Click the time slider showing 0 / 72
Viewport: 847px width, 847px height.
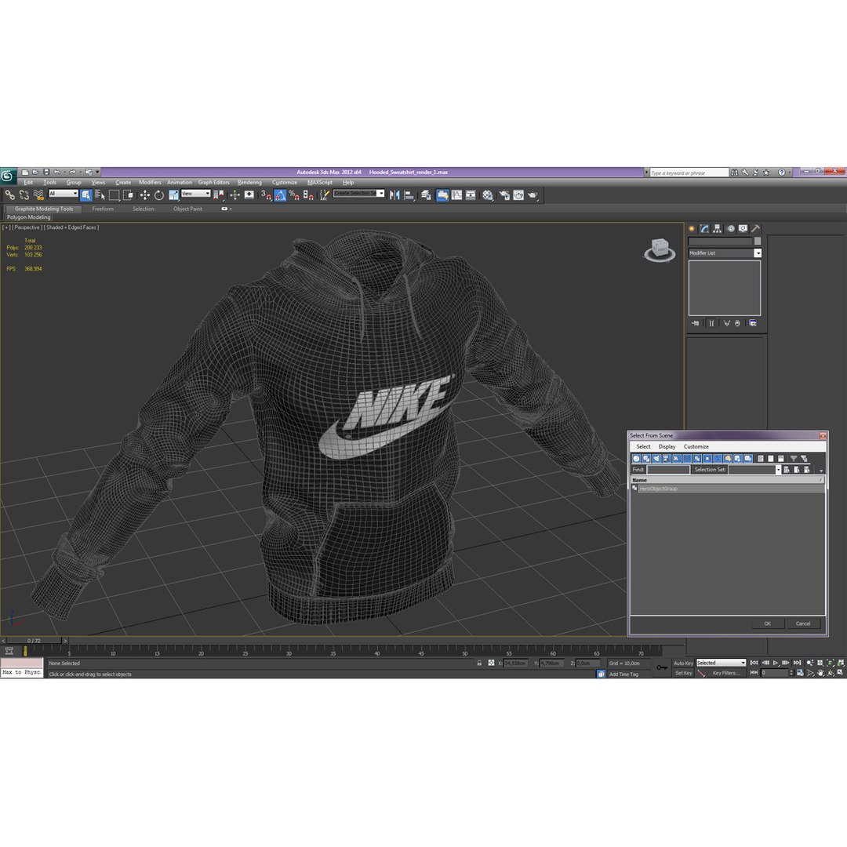(x=34, y=641)
